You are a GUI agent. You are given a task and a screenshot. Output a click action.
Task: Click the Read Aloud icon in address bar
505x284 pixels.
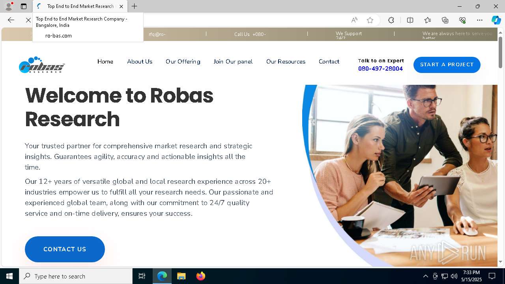tap(354, 20)
